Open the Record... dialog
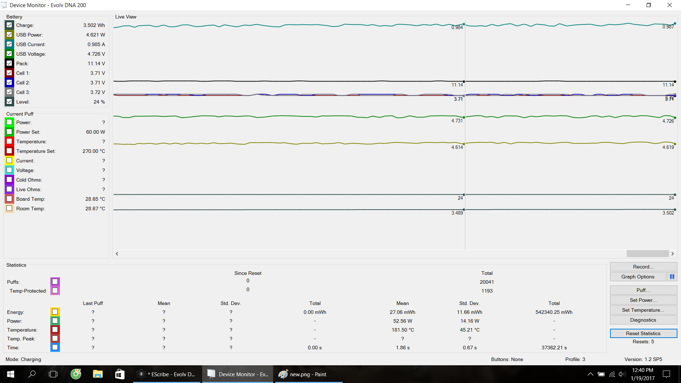Image resolution: width=681 pixels, height=383 pixels. [x=643, y=267]
